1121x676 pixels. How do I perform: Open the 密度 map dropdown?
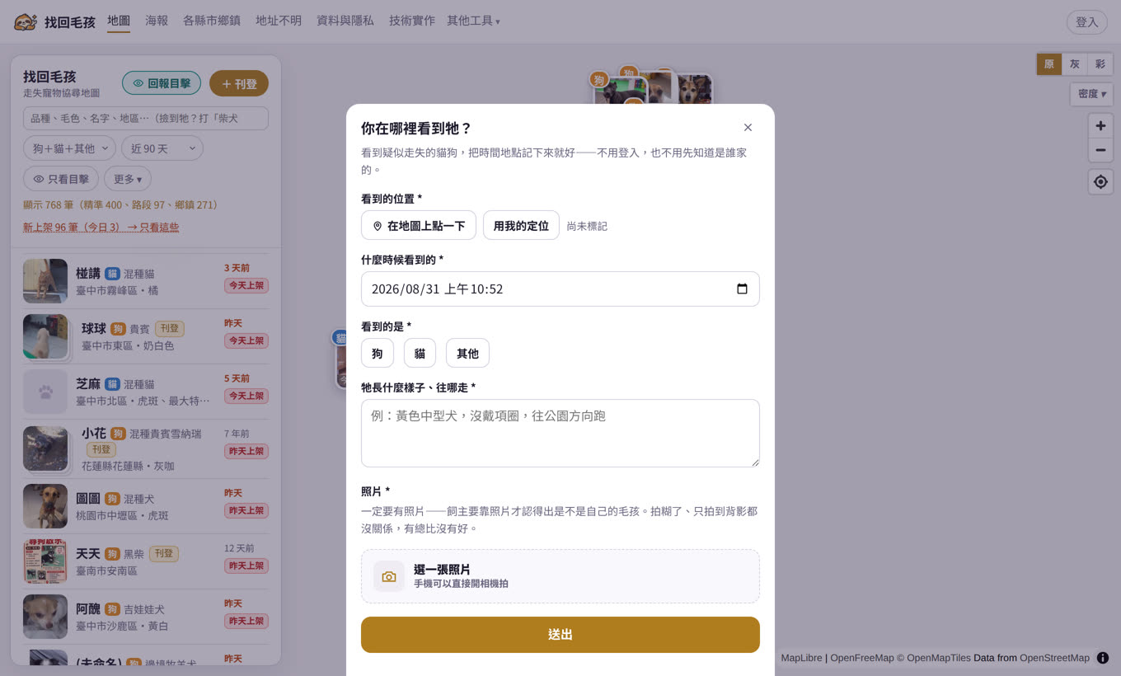(x=1092, y=94)
